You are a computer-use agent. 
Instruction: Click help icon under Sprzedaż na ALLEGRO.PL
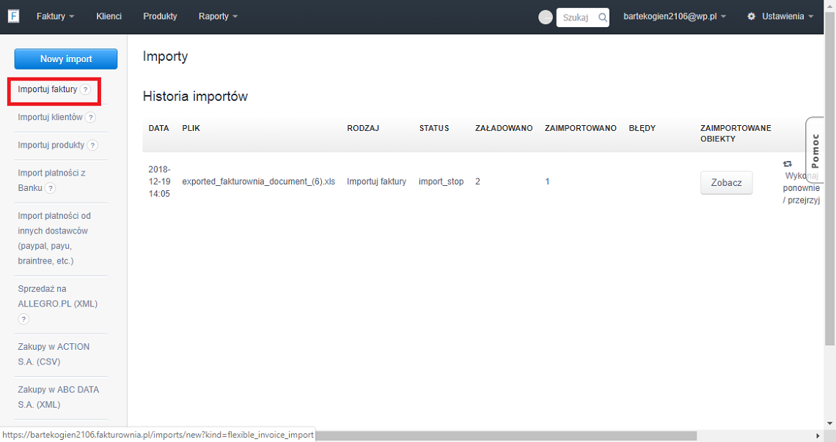pos(23,319)
